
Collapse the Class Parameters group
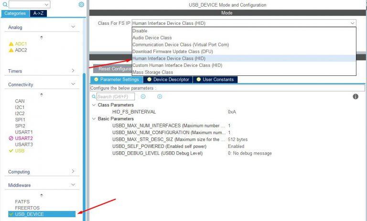[x=94, y=105]
